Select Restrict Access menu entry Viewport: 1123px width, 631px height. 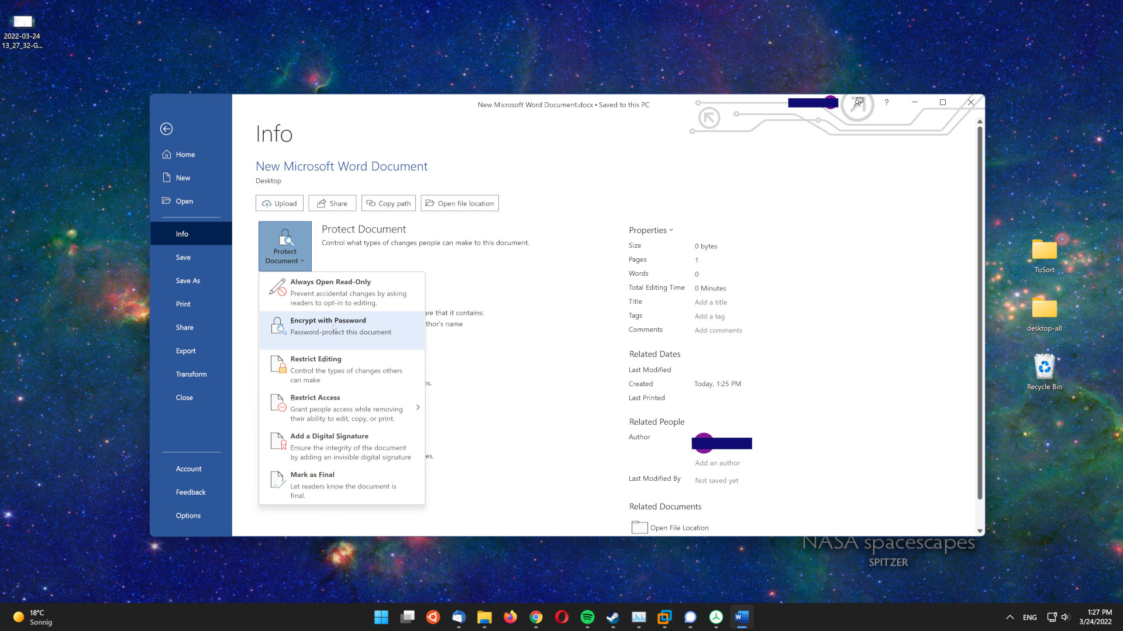[x=342, y=408]
